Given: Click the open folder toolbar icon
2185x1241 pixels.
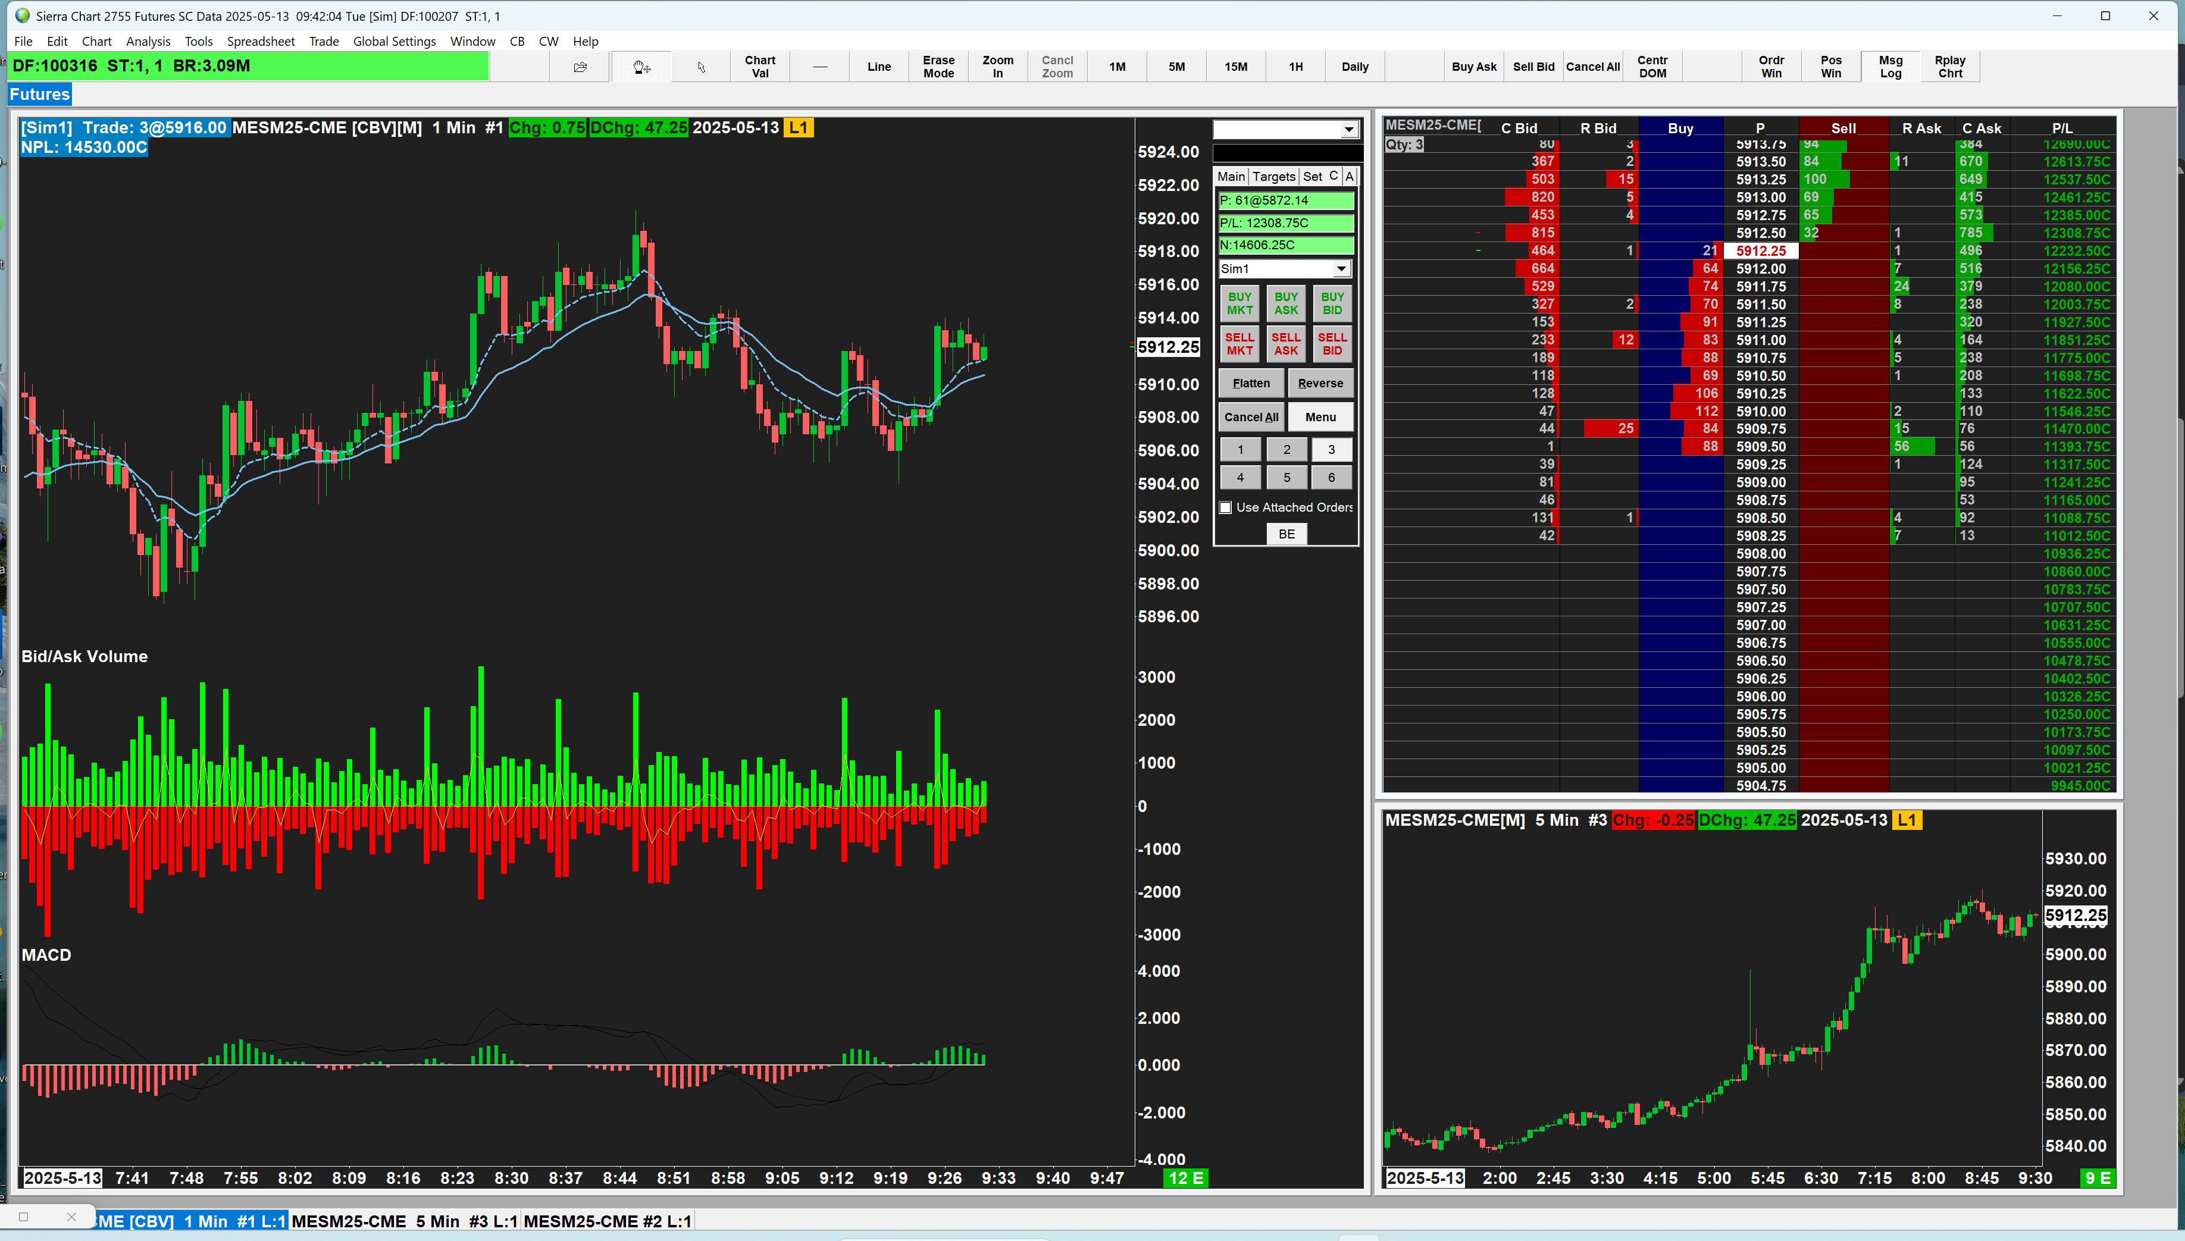Looking at the screenshot, I should coord(581,67).
